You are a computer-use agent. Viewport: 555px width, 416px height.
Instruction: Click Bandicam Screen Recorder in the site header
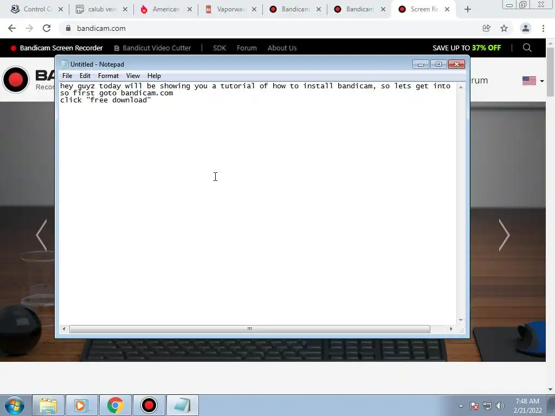tap(57, 48)
